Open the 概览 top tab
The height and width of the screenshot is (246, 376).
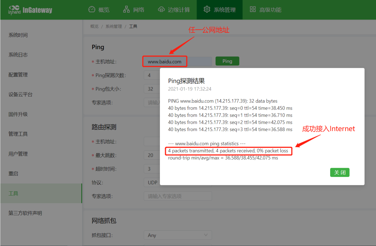[99, 10]
